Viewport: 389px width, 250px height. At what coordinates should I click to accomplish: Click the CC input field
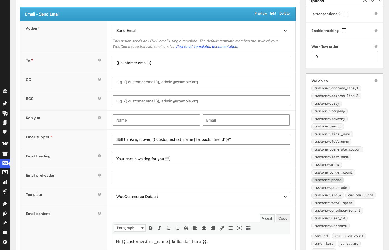(201, 82)
